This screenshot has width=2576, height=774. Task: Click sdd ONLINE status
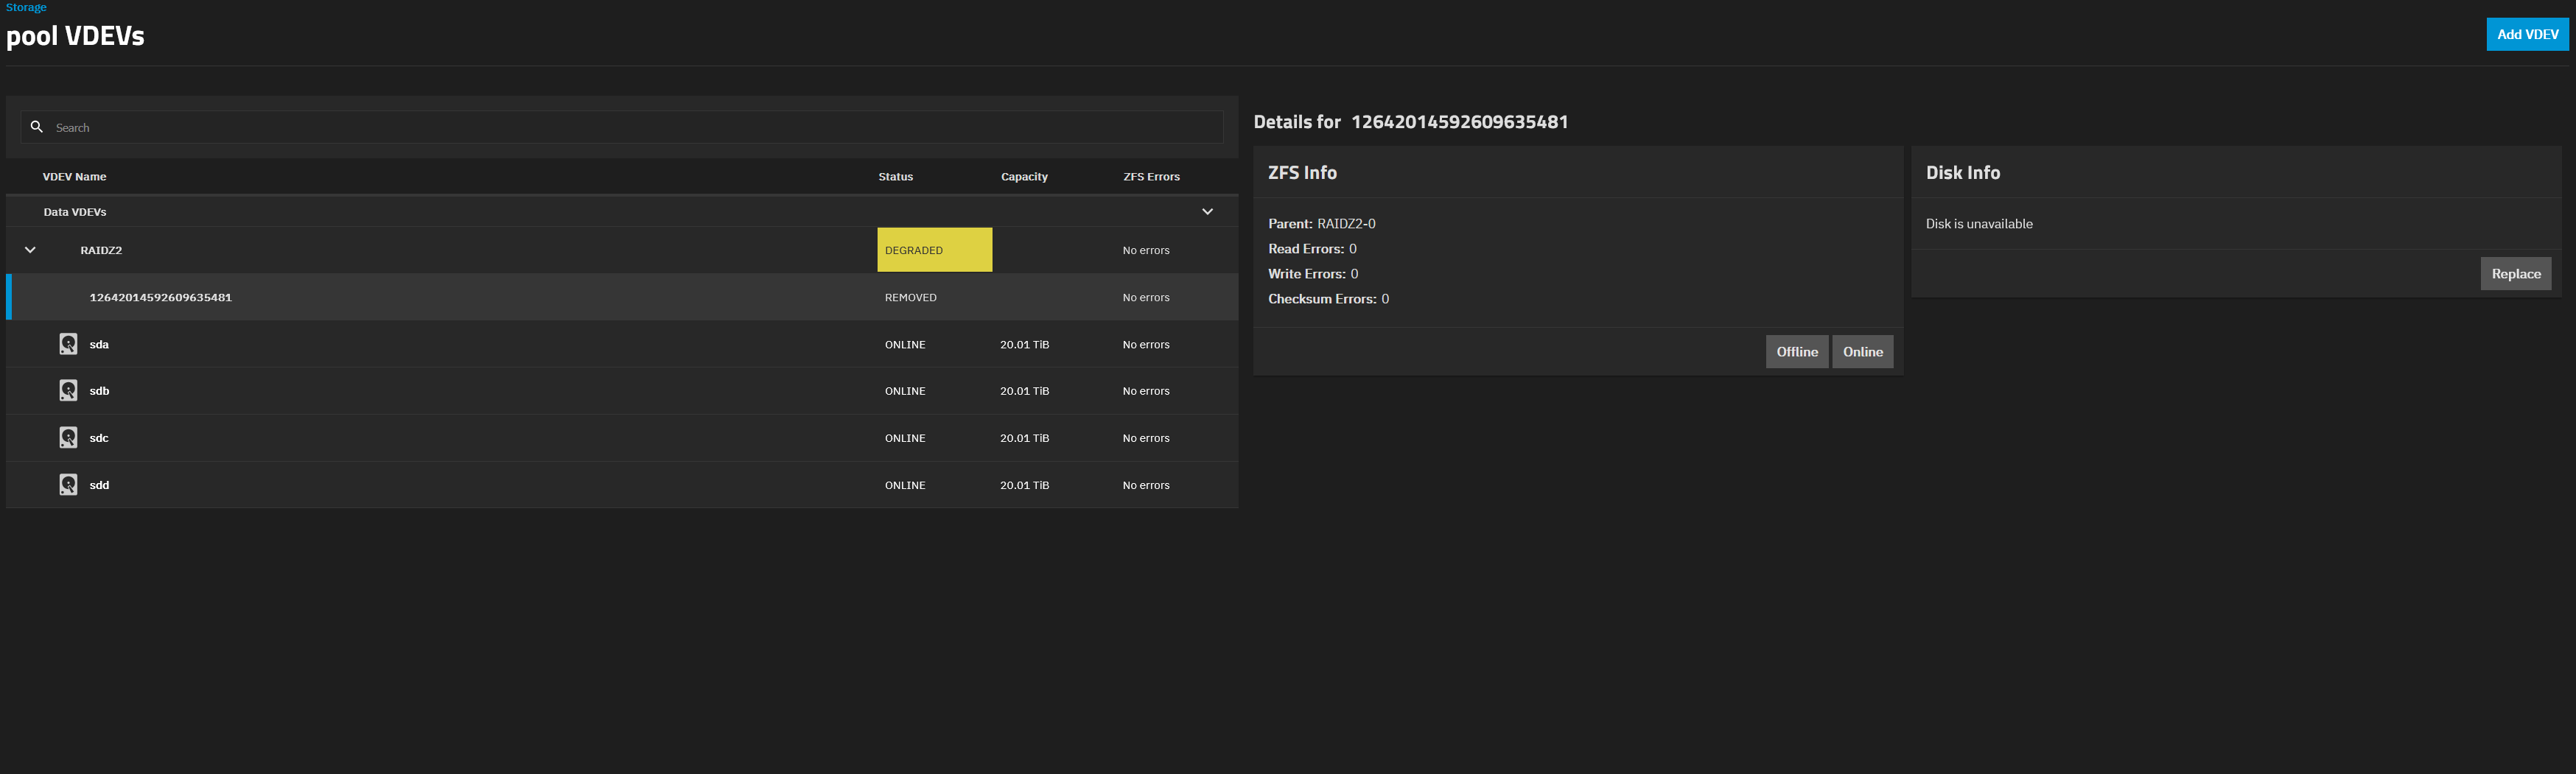[x=905, y=485]
